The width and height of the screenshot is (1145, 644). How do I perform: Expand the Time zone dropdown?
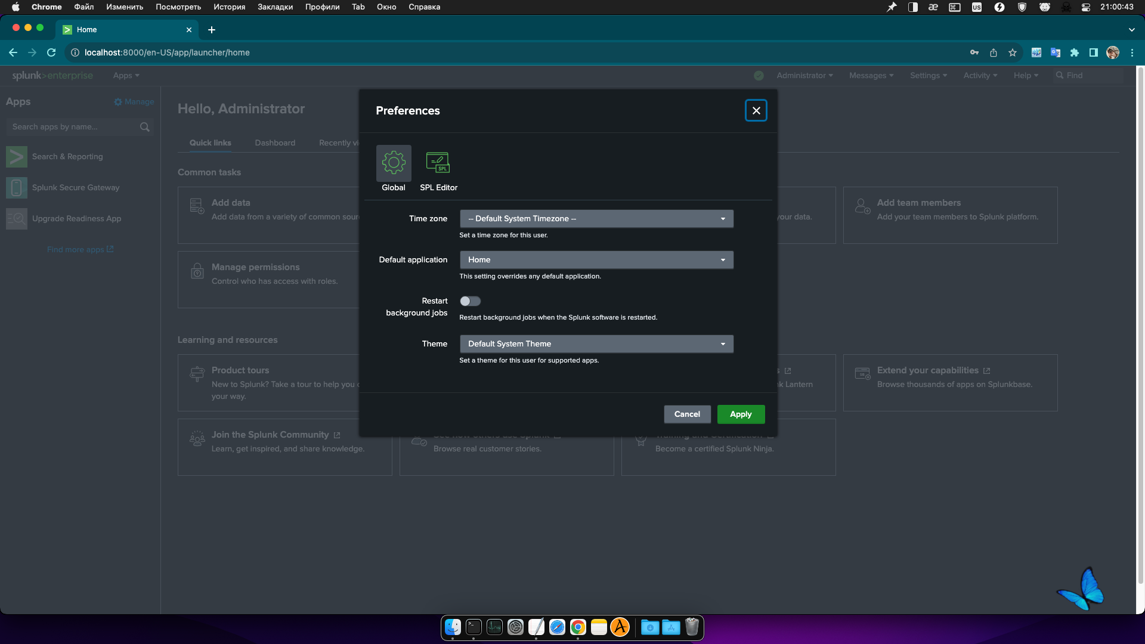point(596,219)
